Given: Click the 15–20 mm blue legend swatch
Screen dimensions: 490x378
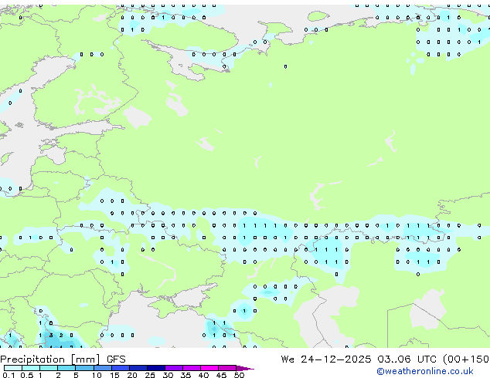Looking at the screenshot, I should (120, 368).
